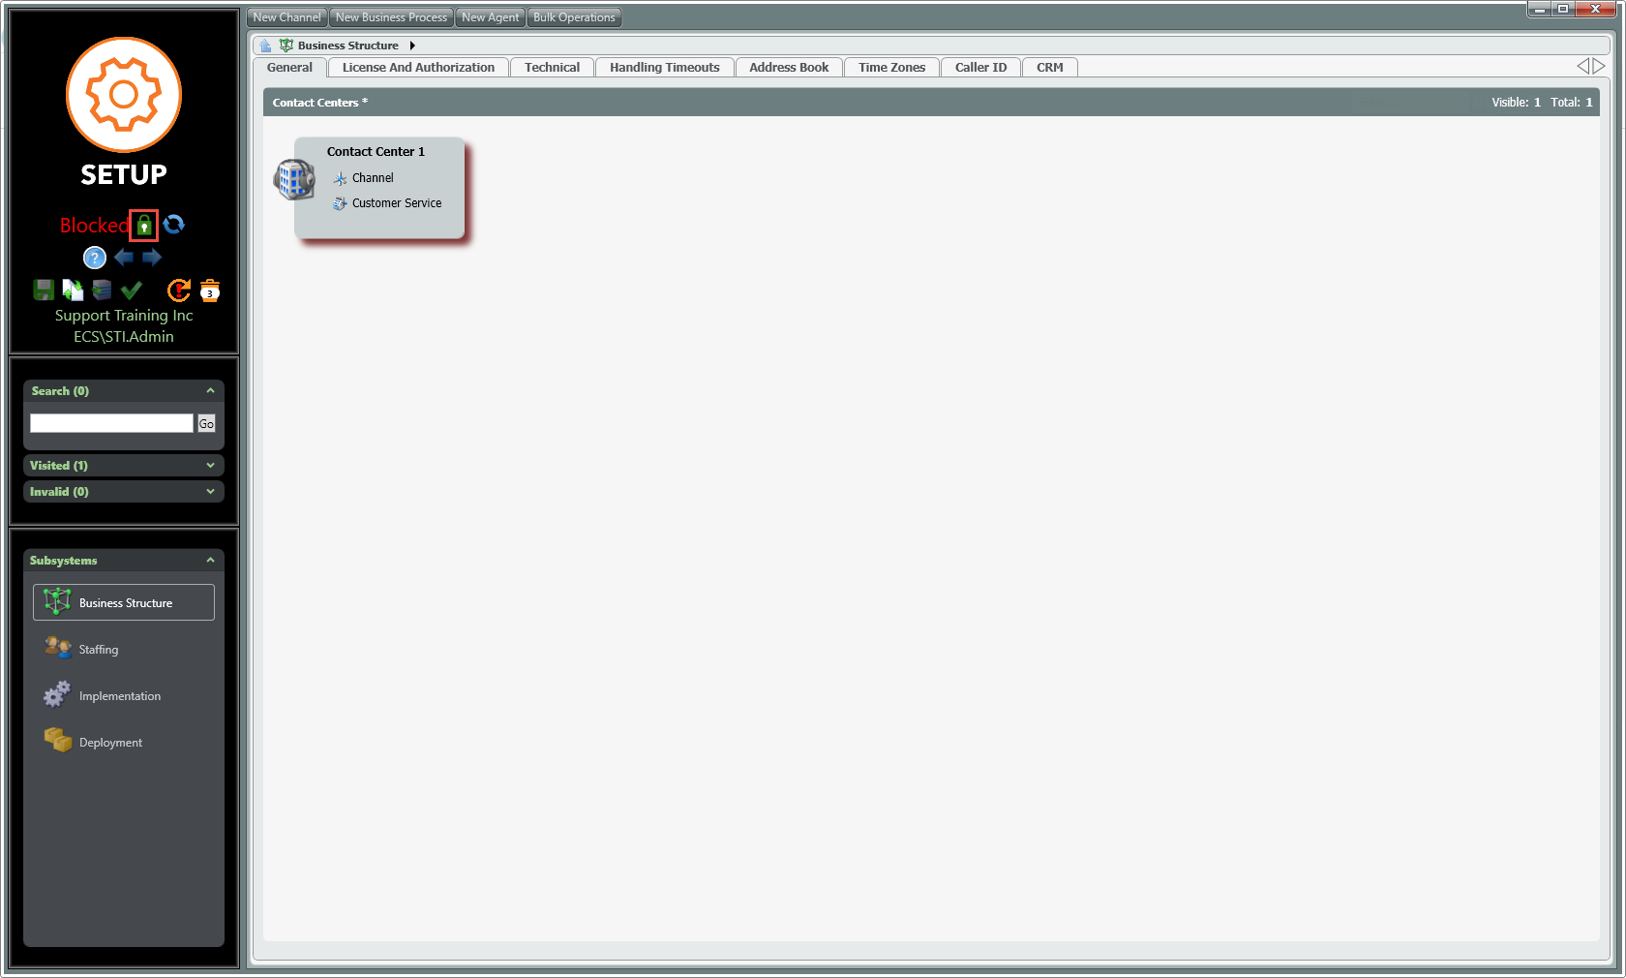Screen dimensions: 1626x978
Task: Click the green padlock icon next to Blocked
Action: (143, 226)
